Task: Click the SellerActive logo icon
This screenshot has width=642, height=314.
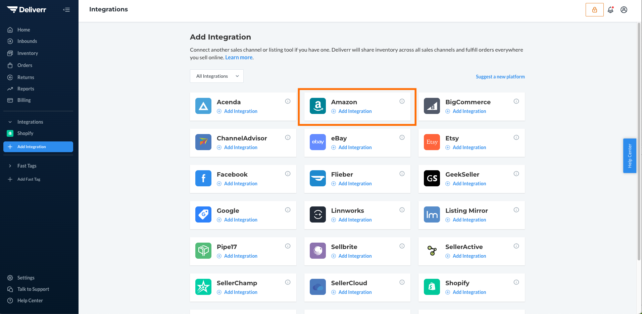Action: (x=432, y=251)
